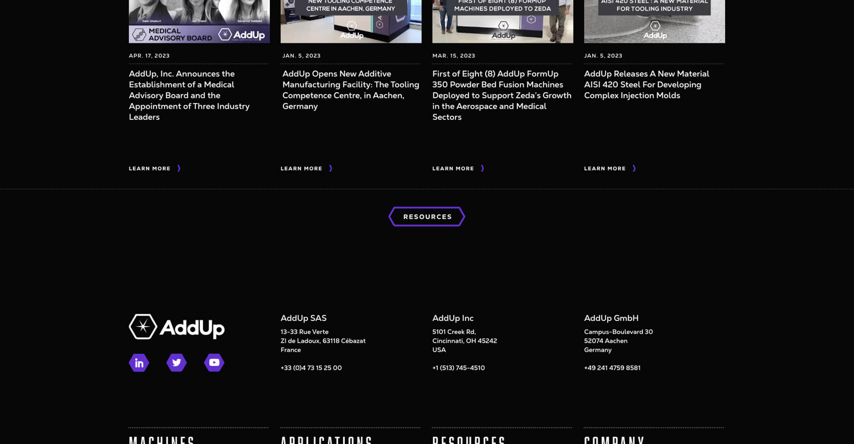
Task: Click the AddUp GmbH office heading
Action: coord(611,318)
